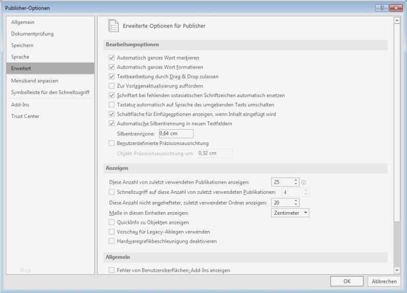Check QuickInfo zu Objekten anzeigen
This screenshot has height=293, width=407.
(112, 222)
